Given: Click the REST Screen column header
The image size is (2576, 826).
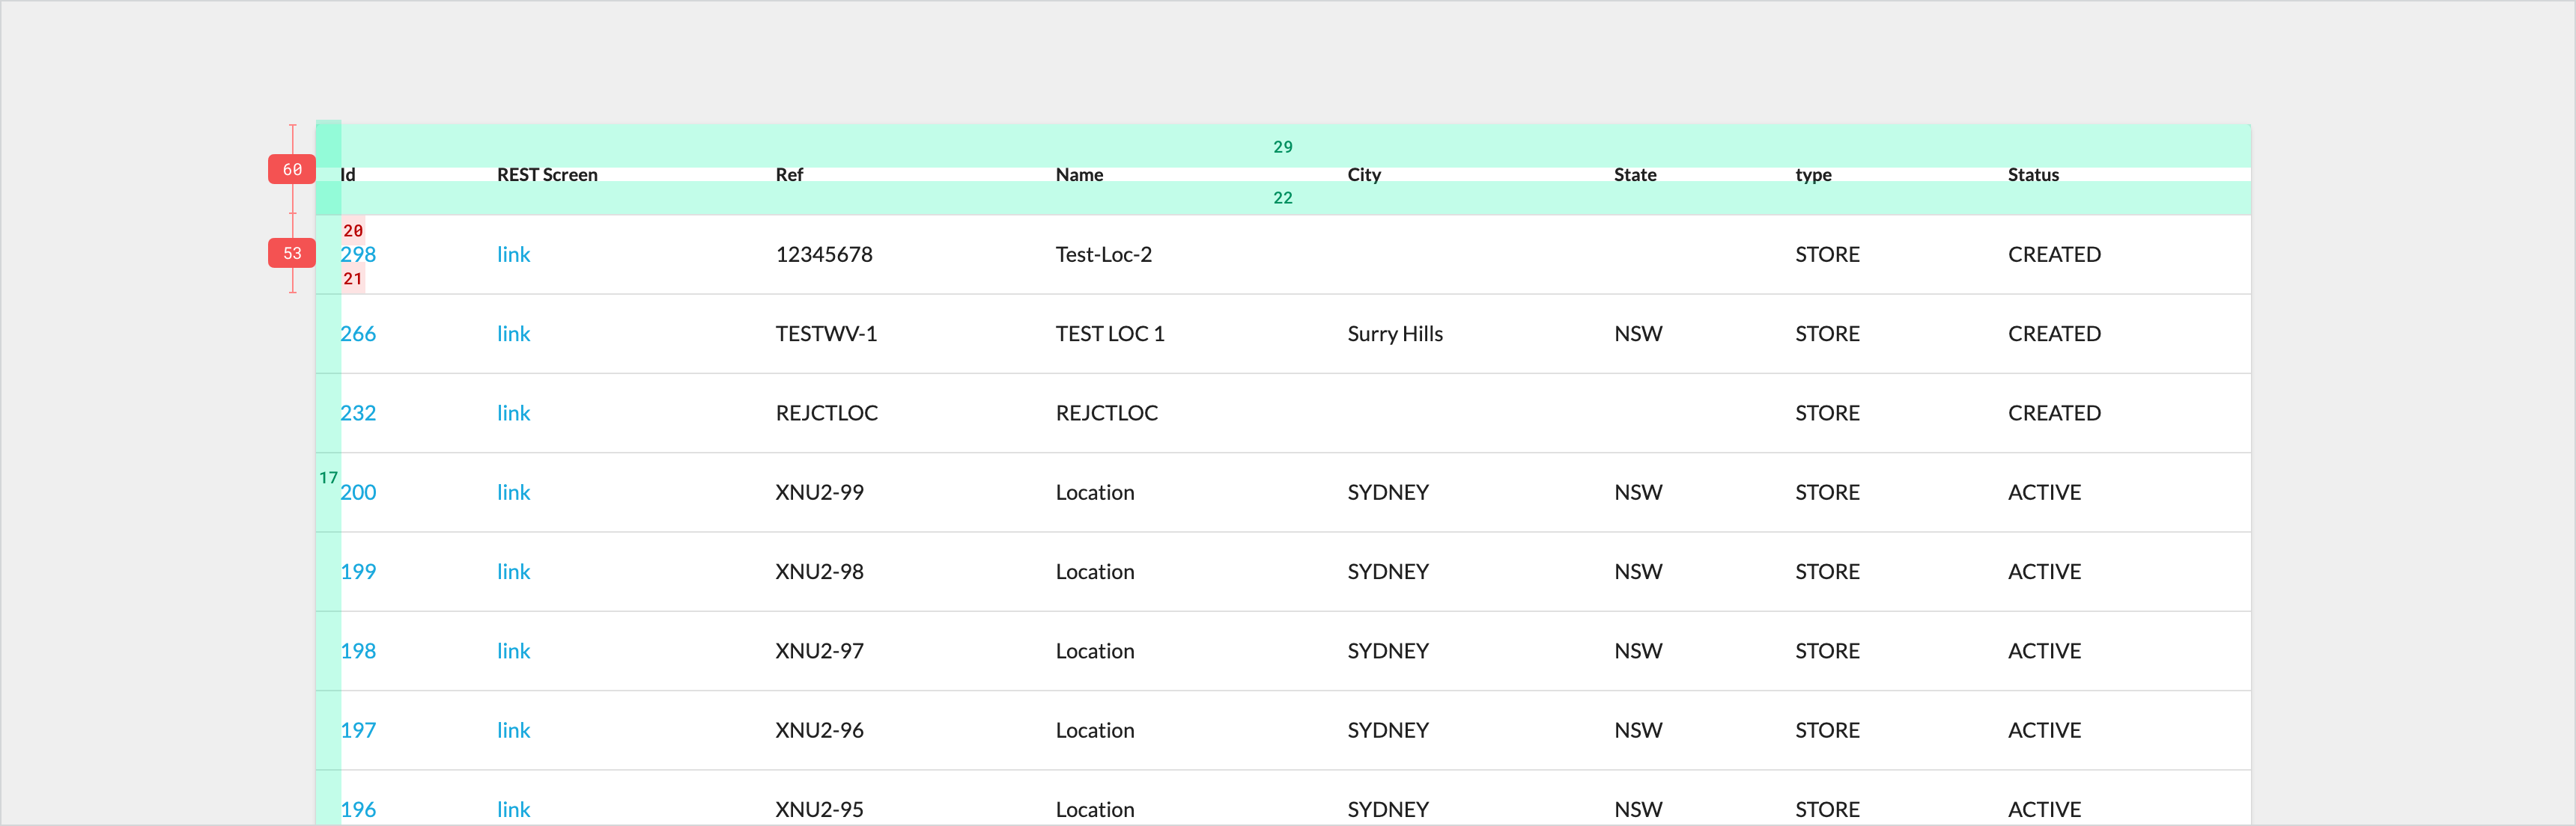Looking at the screenshot, I should (547, 175).
